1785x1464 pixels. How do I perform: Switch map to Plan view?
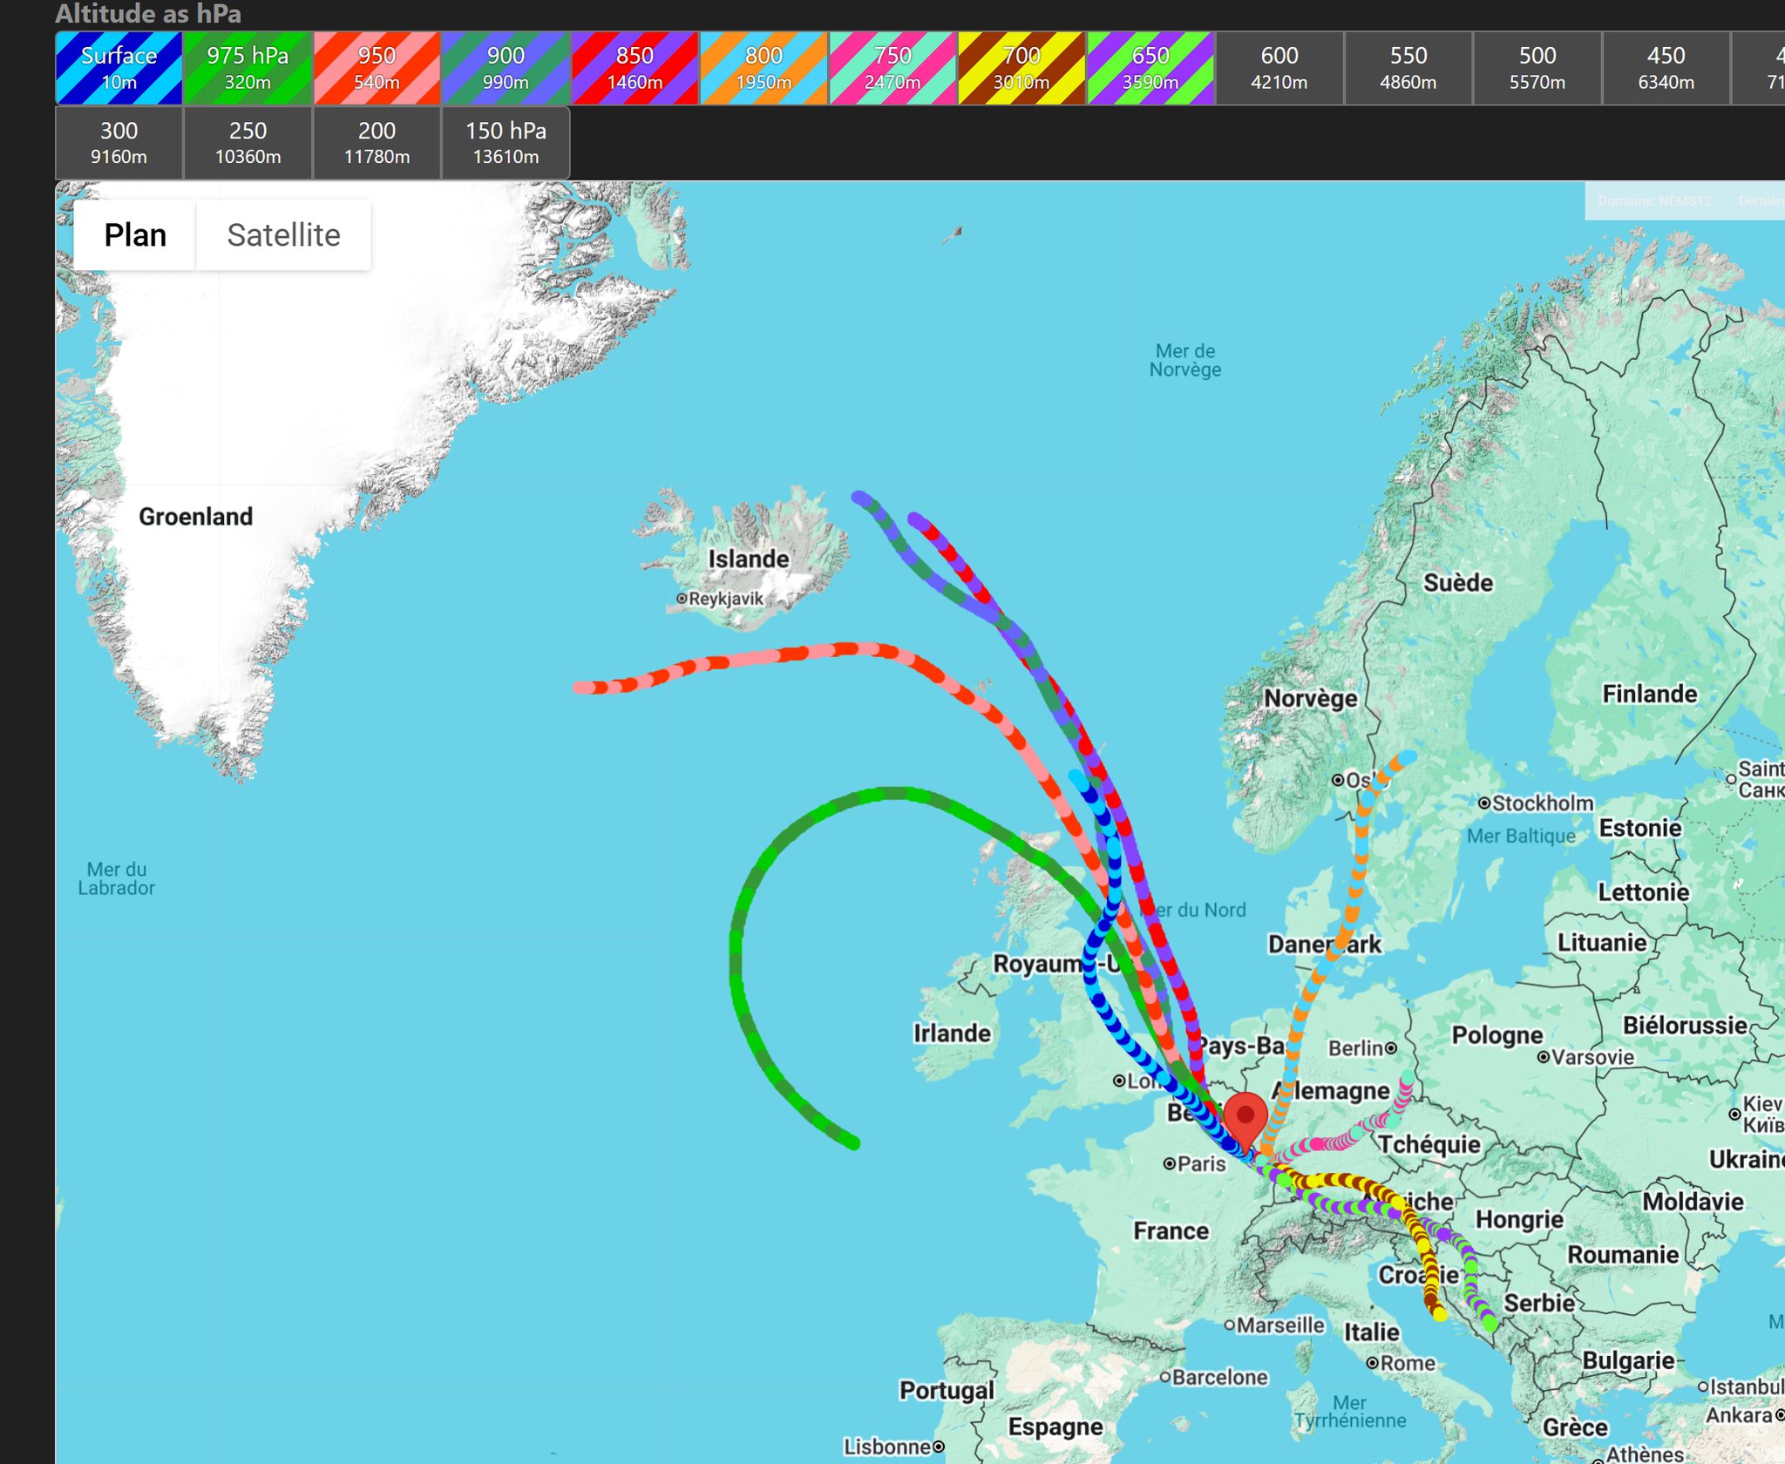(x=135, y=235)
